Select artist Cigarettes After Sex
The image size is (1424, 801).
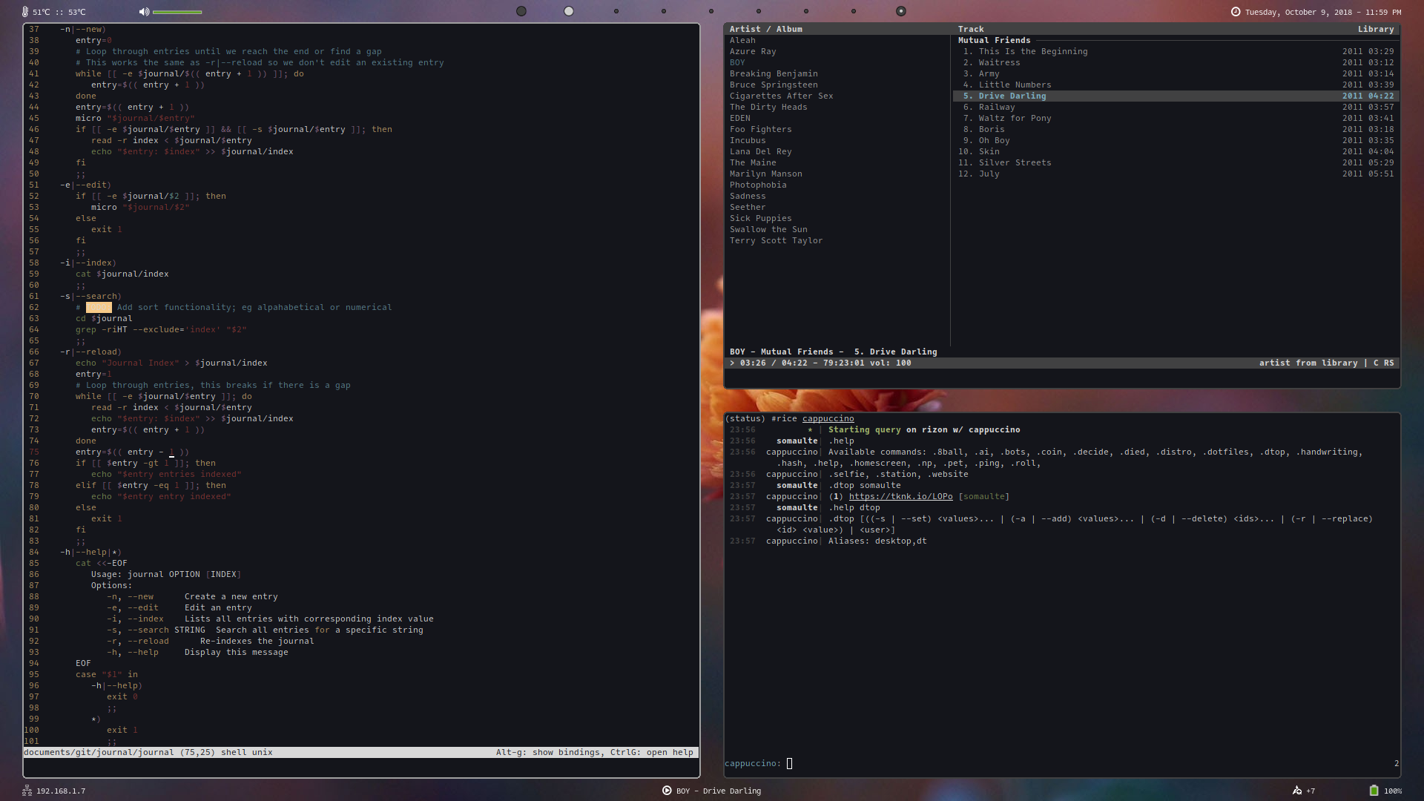(782, 96)
